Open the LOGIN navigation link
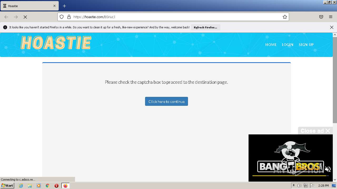 coord(288,45)
